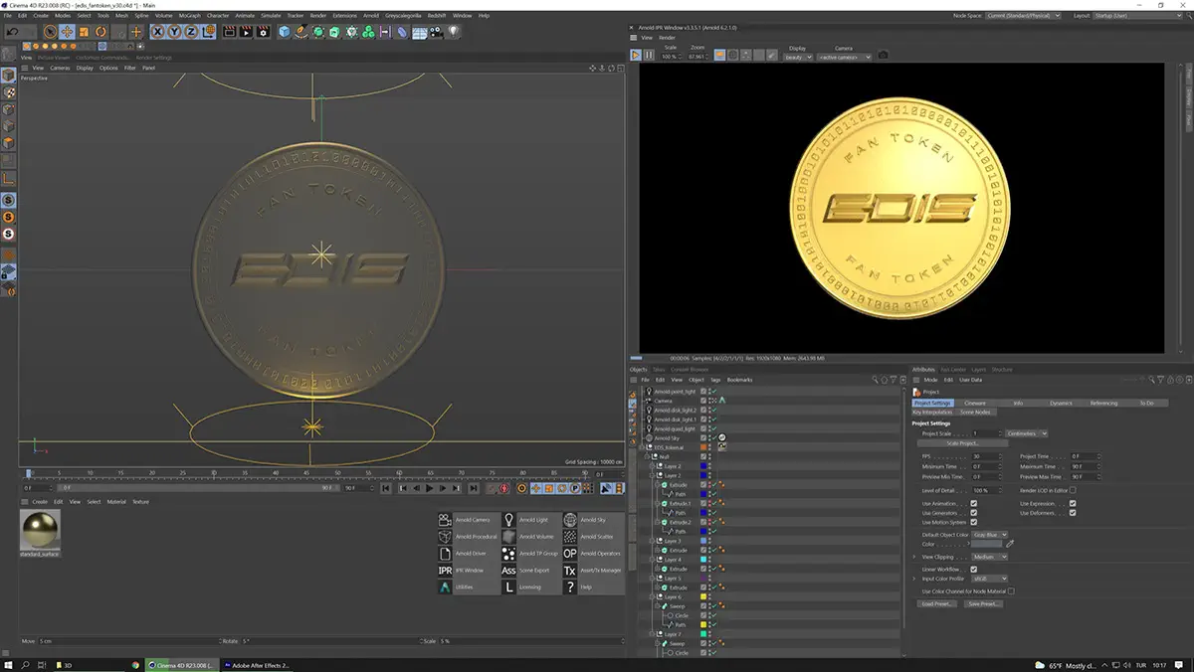Image resolution: width=1194 pixels, height=672 pixels.
Task: Open the Centimeters unit dropdown
Action: [x=1025, y=433]
